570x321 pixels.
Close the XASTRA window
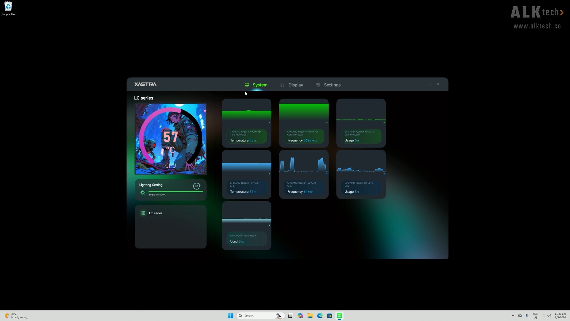(x=438, y=84)
